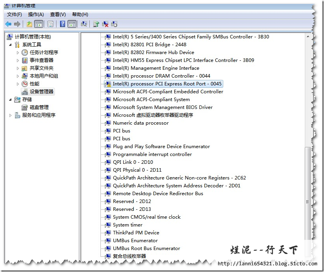Click the 存储 storage icon
This screenshot has width=324, height=272.
[x=17, y=100]
